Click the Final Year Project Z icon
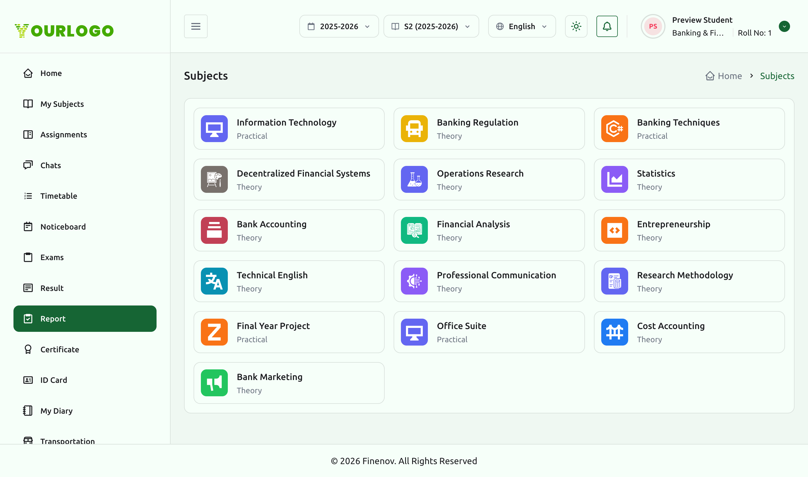Screen dimensions: 808x477 coord(214,332)
